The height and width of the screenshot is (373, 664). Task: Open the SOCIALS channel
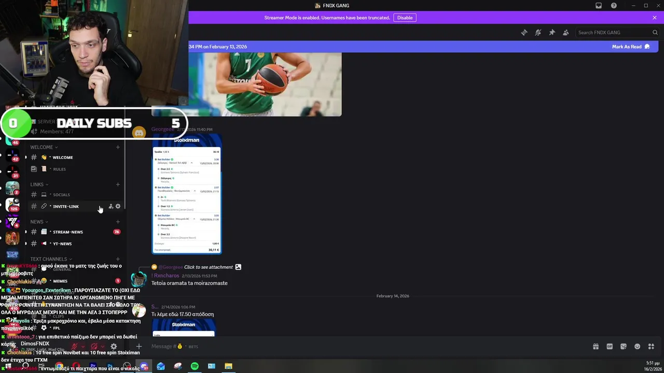click(75, 195)
